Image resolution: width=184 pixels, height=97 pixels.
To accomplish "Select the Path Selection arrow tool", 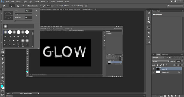I will pyautogui.click(x=3, y=70).
